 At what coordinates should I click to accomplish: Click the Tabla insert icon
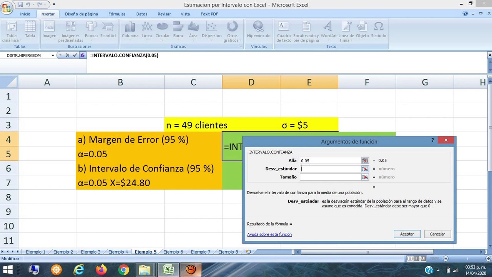point(30,30)
